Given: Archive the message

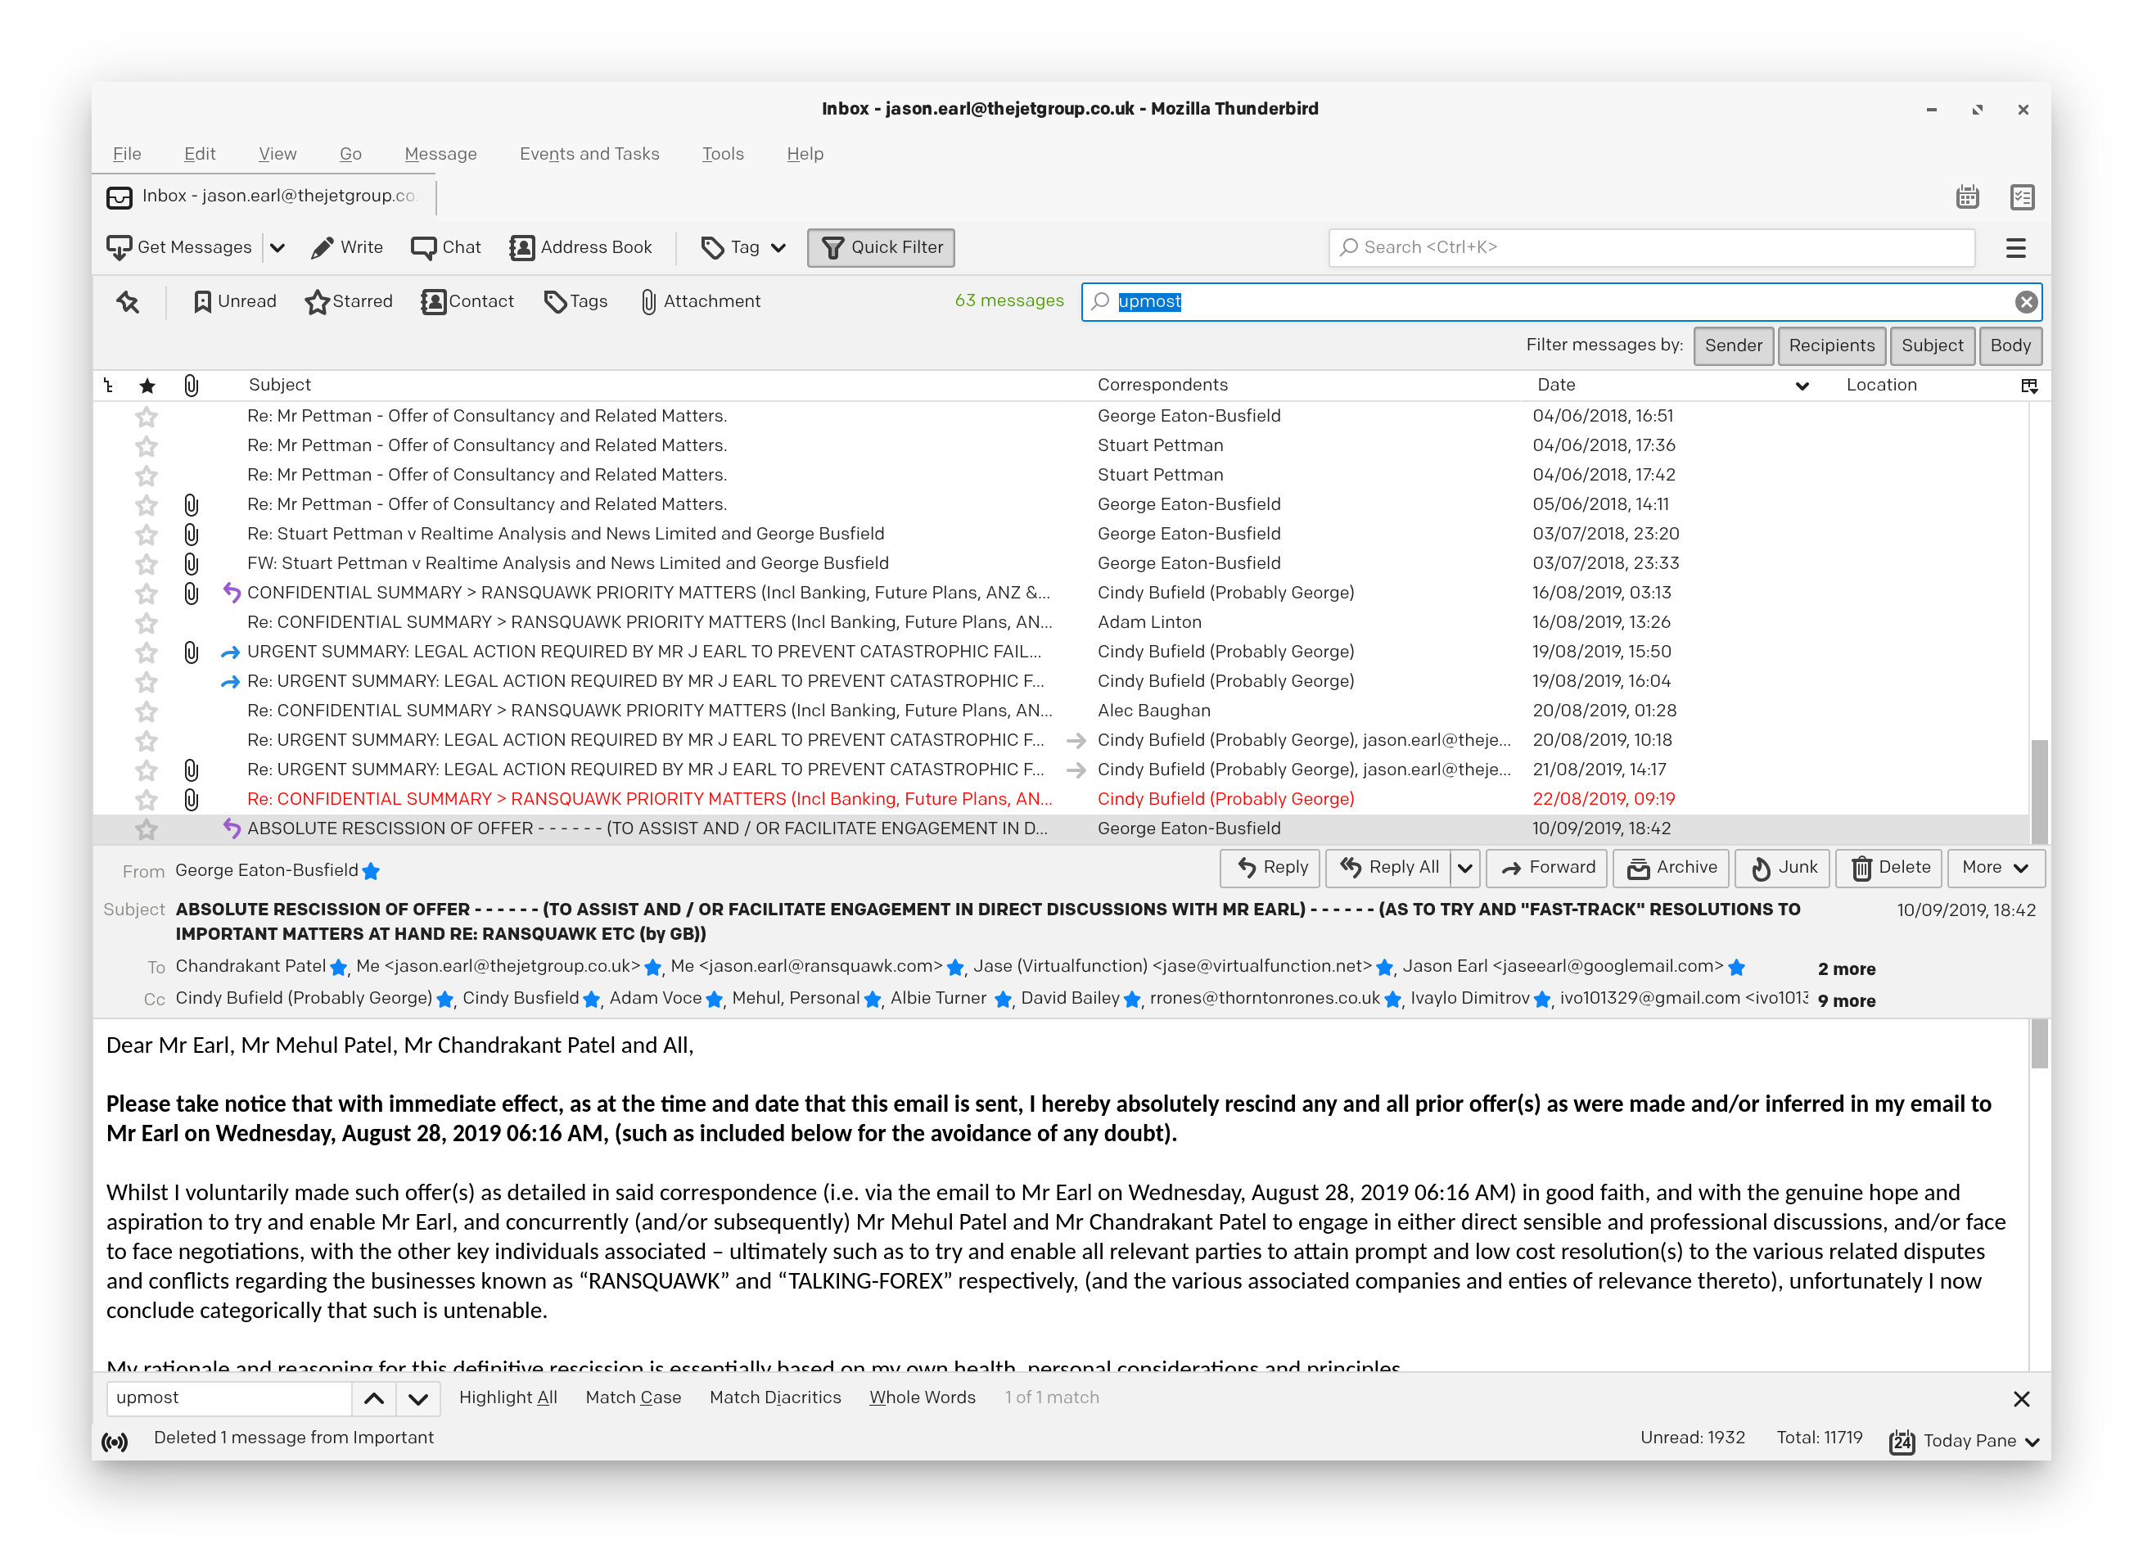Looking at the screenshot, I should (x=1671, y=868).
